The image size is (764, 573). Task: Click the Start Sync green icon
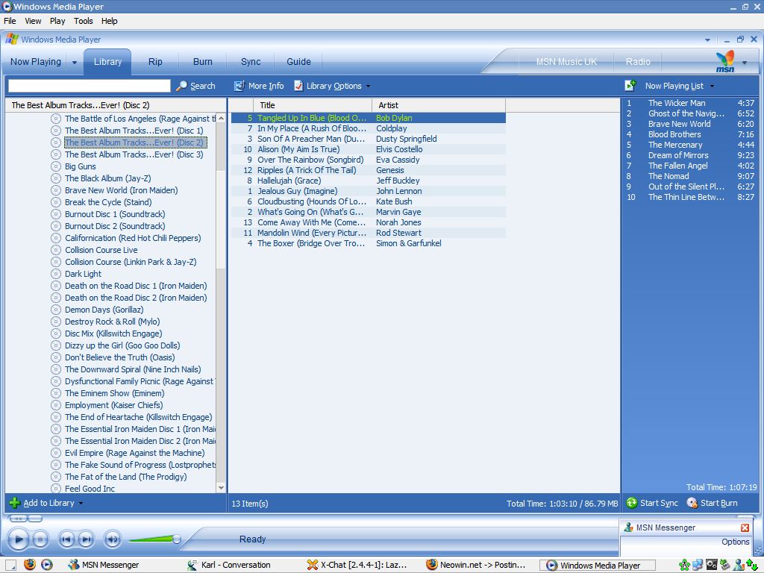(x=632, y=503)
